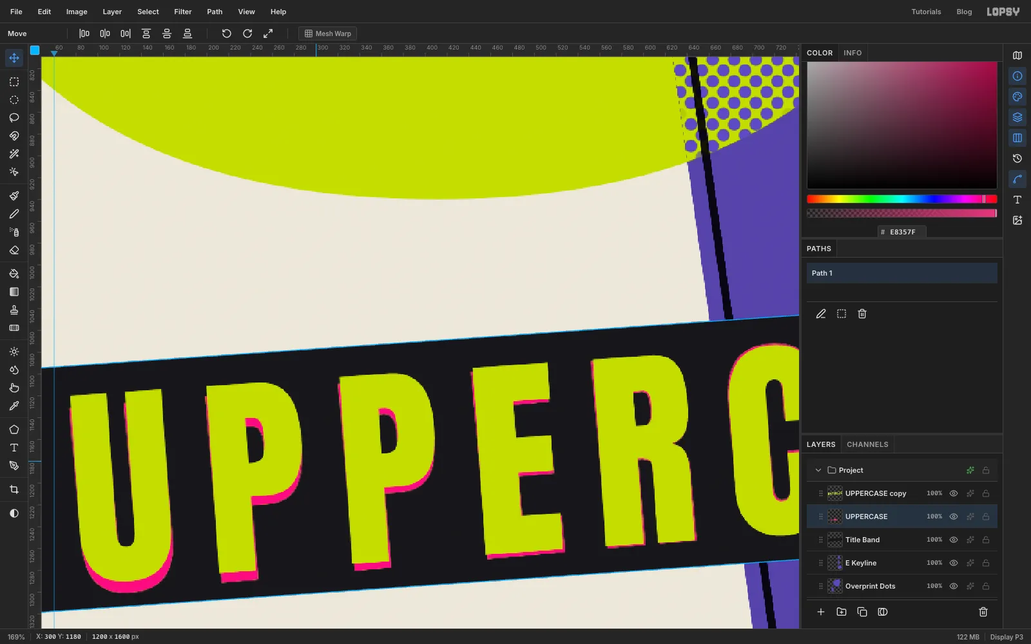The height and width of the screenshot is (644, 1031).
Task: Click the opacity slider below hue bar
Action: click(x=902, y=213)
